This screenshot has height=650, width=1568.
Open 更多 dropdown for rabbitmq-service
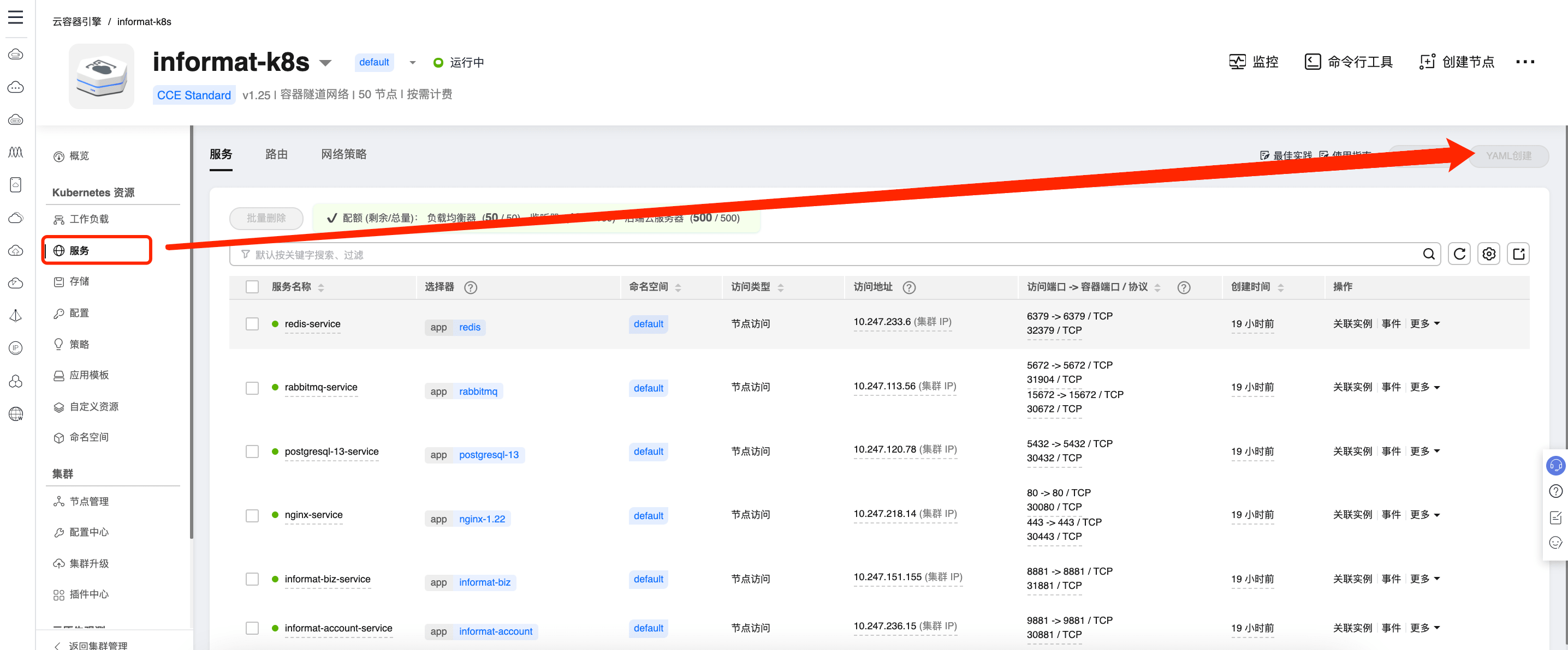tap(1424, 387)
